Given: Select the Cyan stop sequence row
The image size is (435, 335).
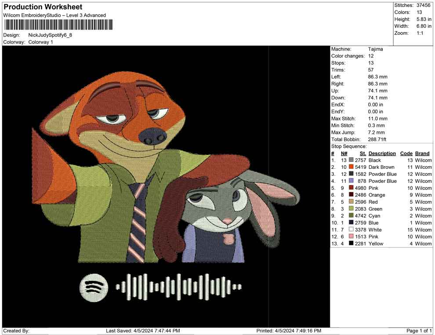Looking at the screenshot, I should [381, 216].
